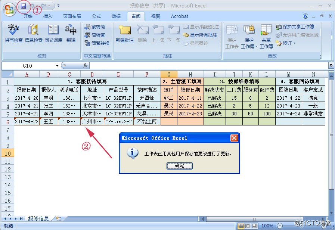Switch to Page Layout view in status bar
335x230 pixels.
point(248,226)
